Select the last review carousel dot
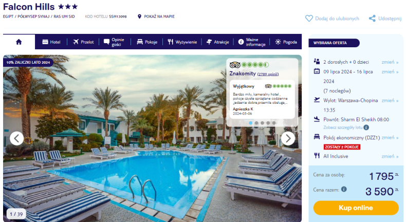 (x=274, y=123)
